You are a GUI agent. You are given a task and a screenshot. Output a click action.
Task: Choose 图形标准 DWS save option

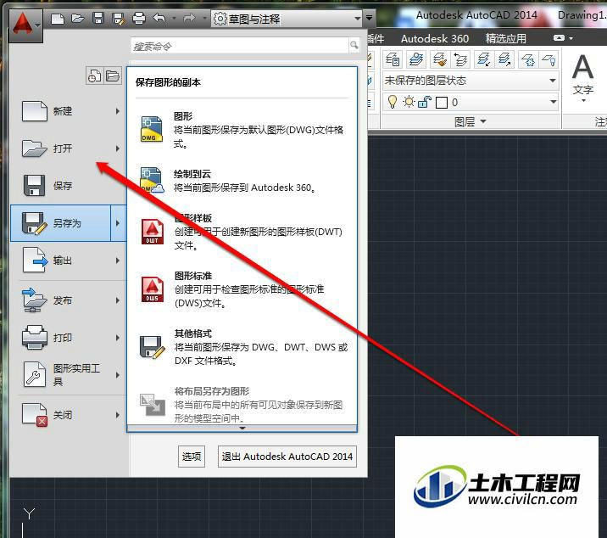click(242, 289)
